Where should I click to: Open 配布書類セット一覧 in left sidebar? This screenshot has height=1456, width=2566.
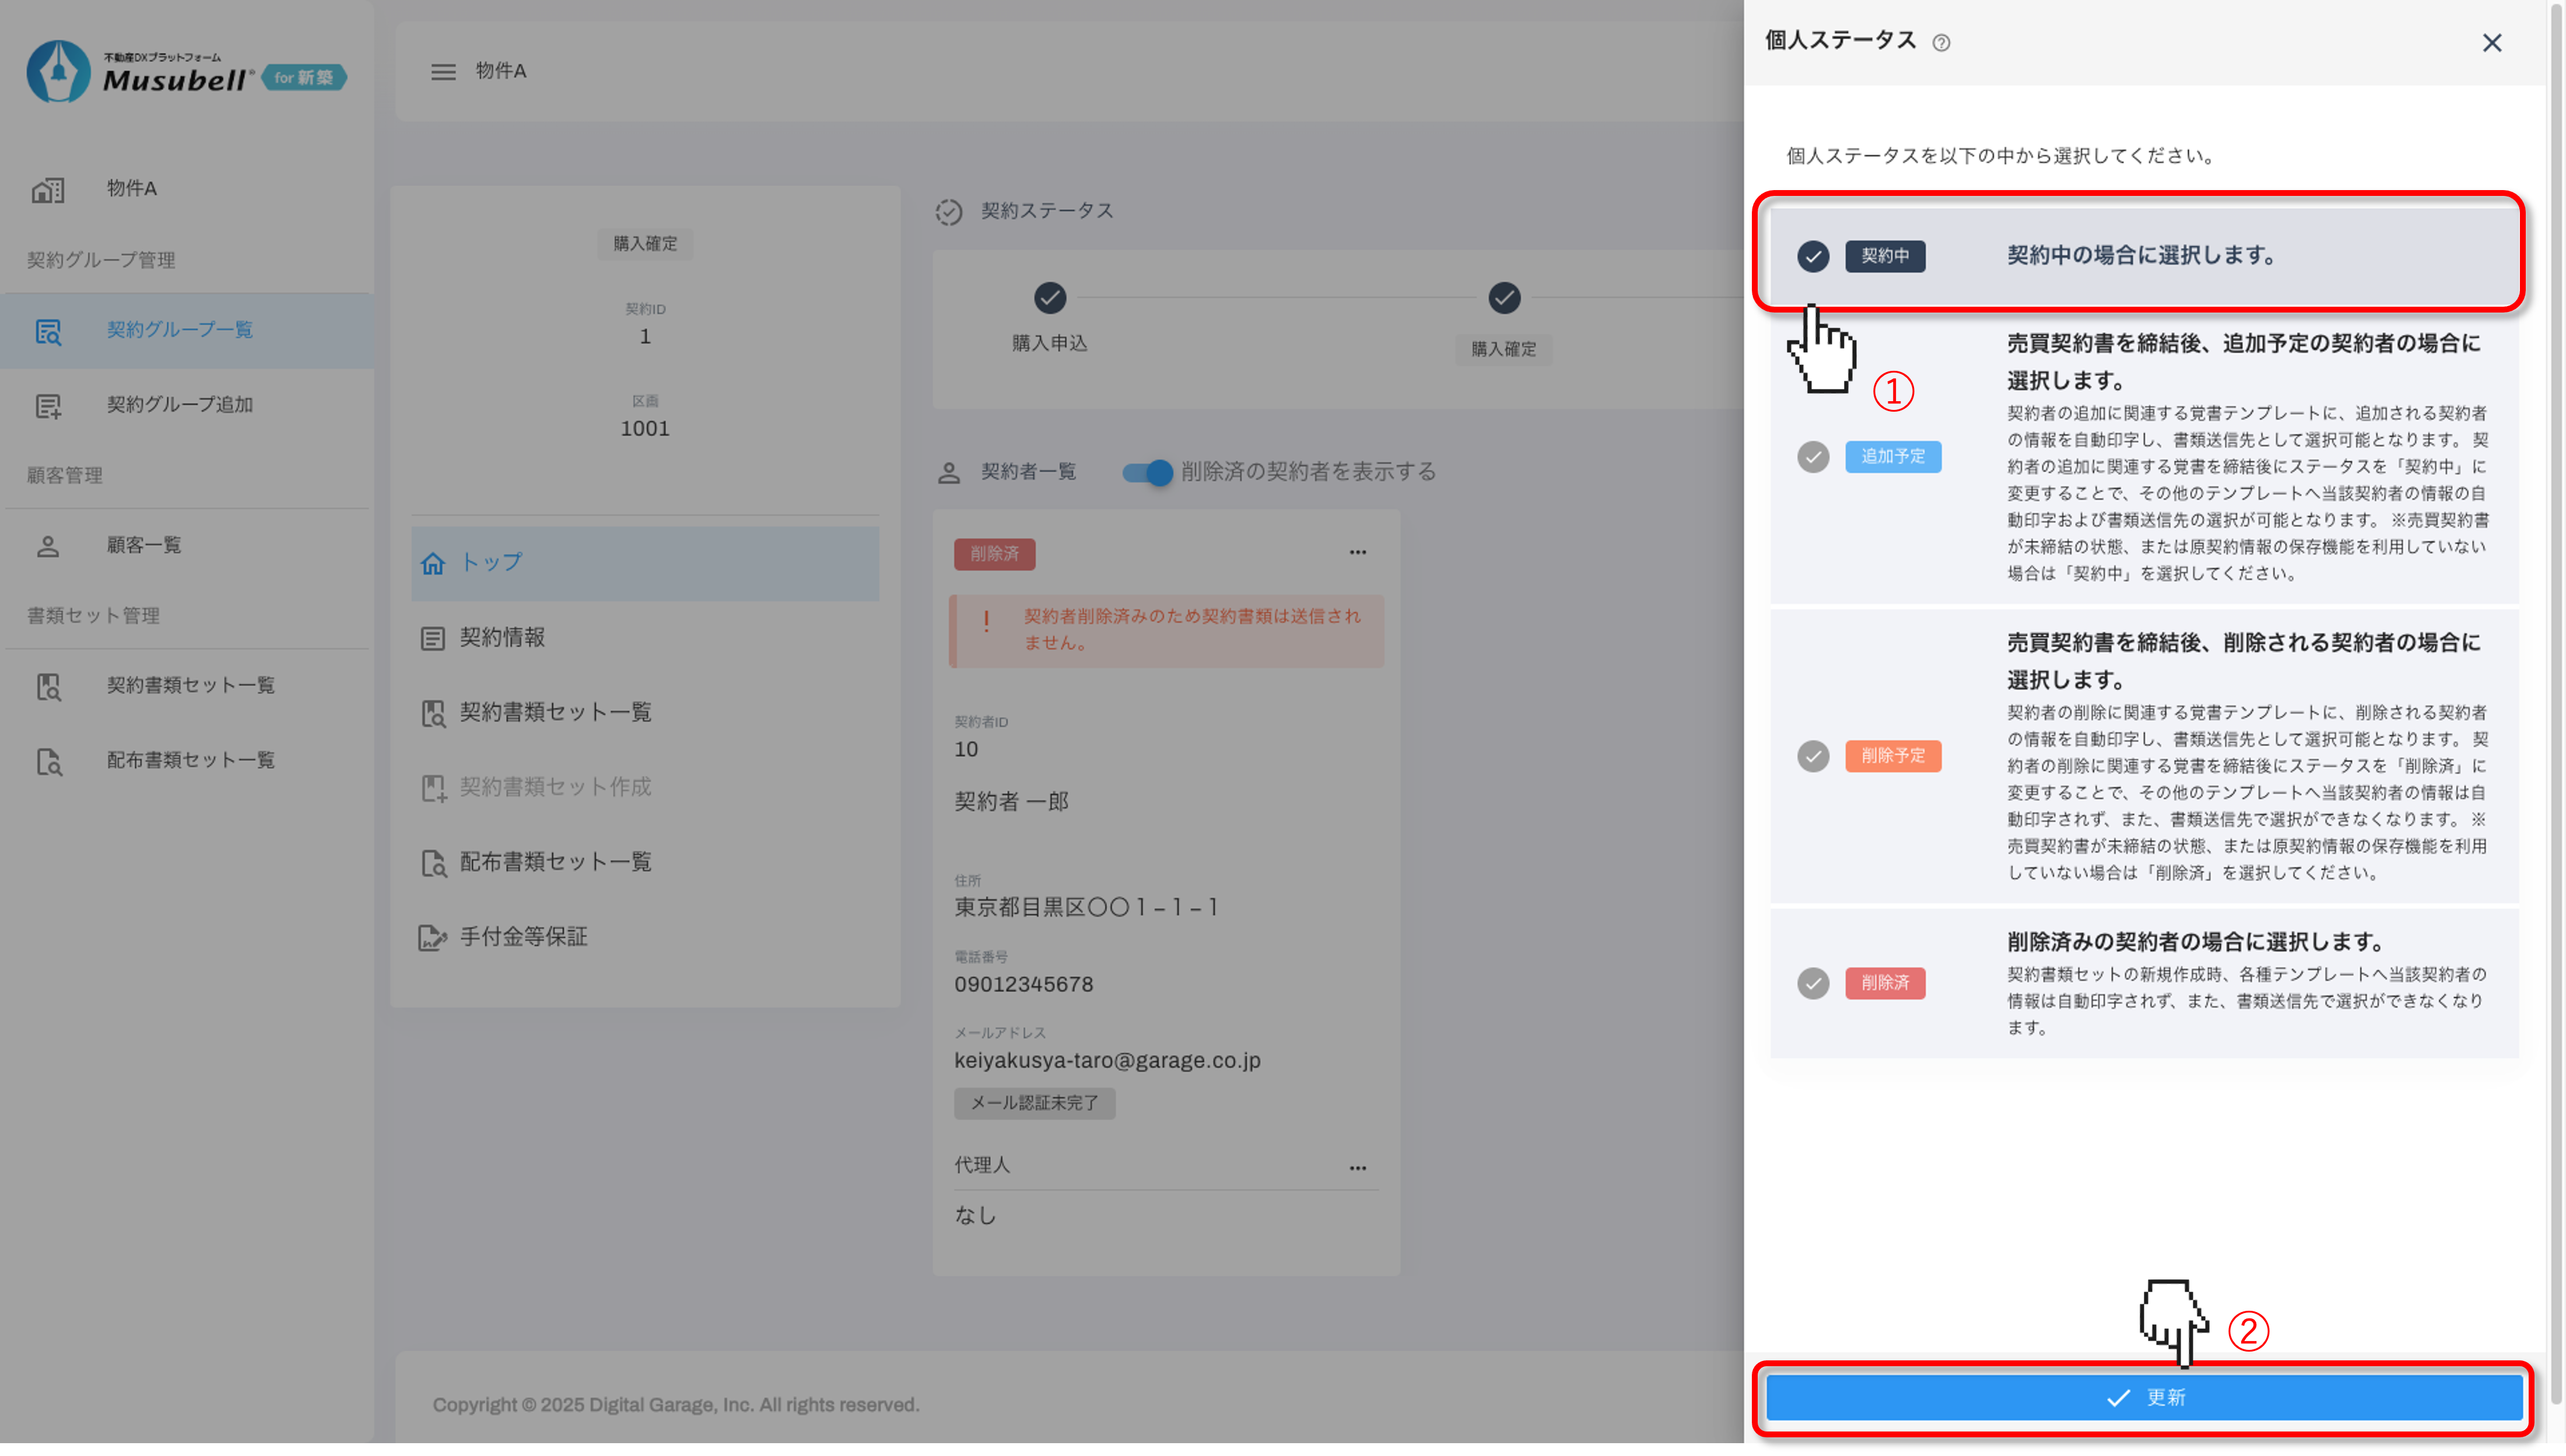[190, 760]
